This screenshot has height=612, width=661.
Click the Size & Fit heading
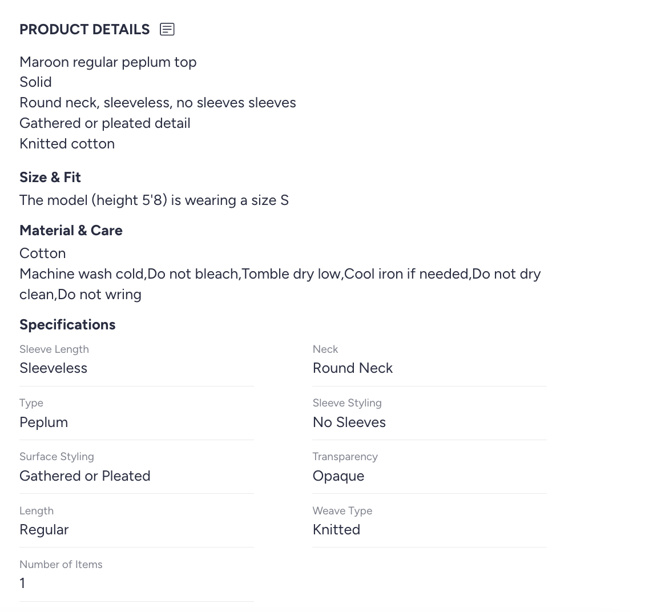pyautogui.click(x=50, y=178)
